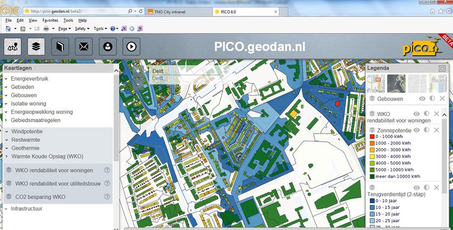Open the book documentation icon

(60, 46)
